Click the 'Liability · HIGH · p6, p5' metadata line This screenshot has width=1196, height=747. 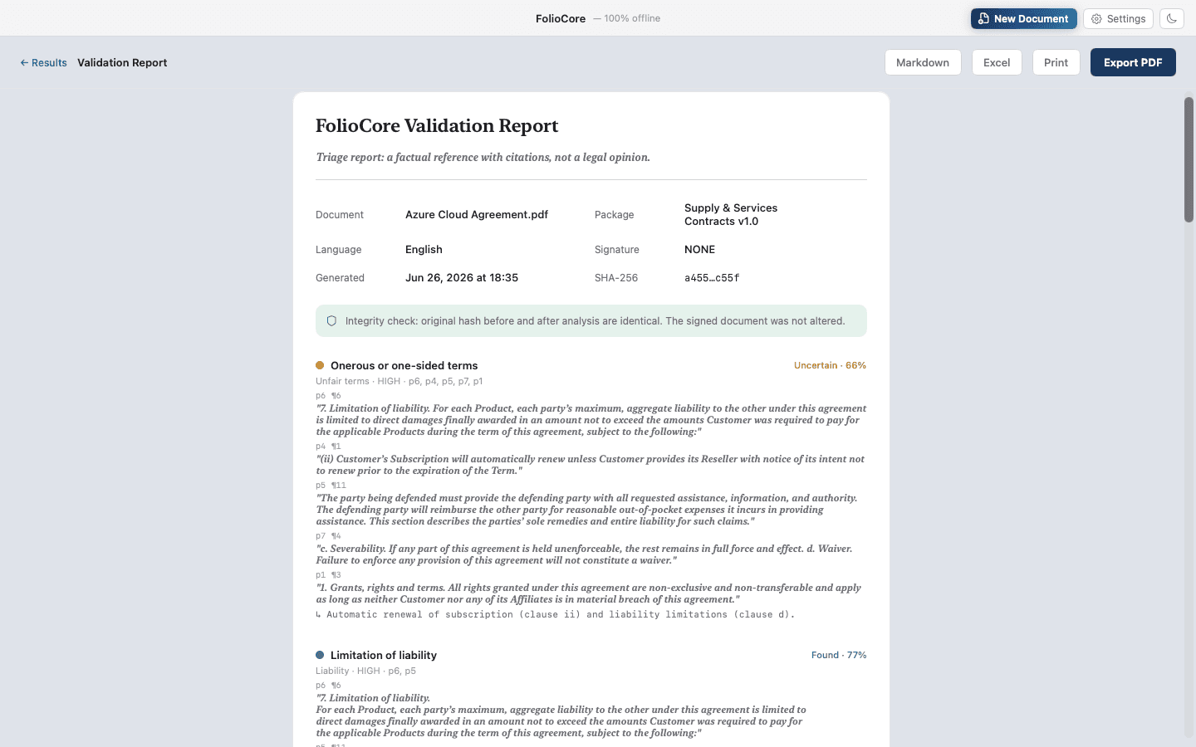click(365, 671)
